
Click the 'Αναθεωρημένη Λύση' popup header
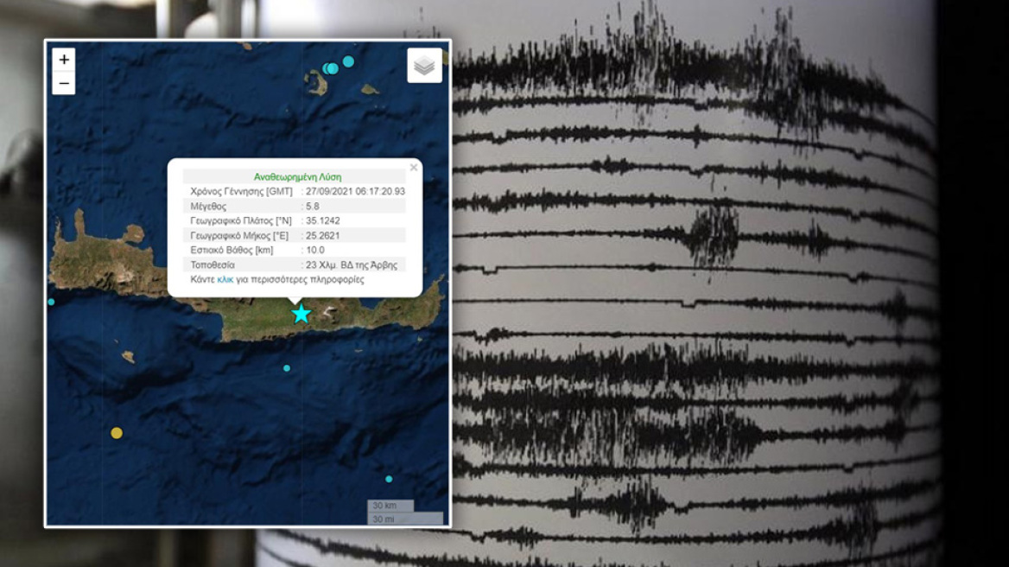(297, 176)
